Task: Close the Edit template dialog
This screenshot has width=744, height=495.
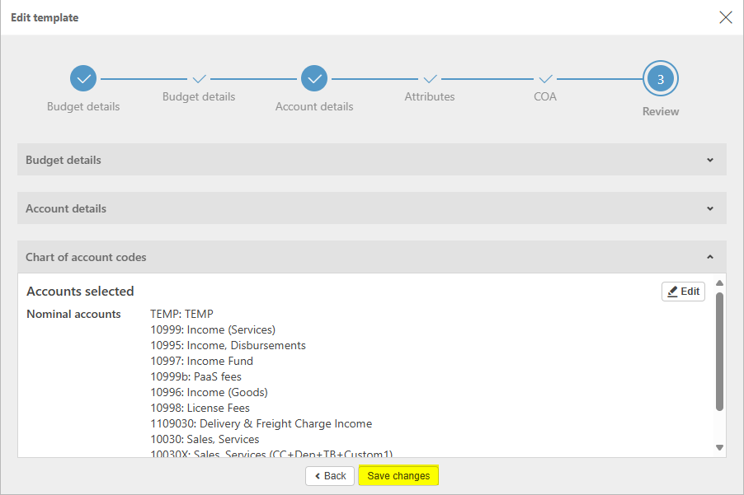Action: coord(726,17)
